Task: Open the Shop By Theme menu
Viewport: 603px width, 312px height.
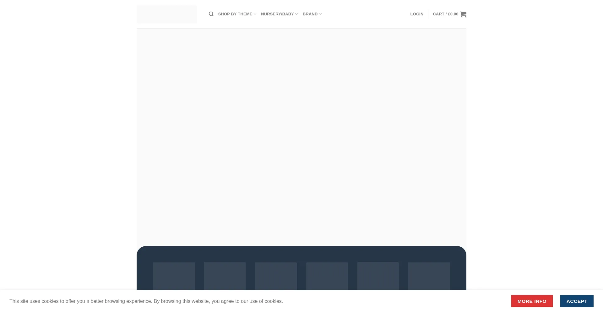Action: coord(235,14)
